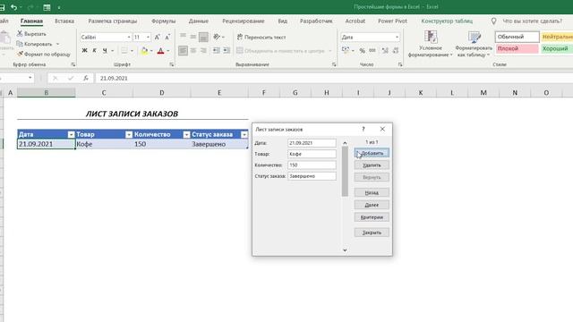Open the Статус заказа column filter dropdown

[244, 135]
